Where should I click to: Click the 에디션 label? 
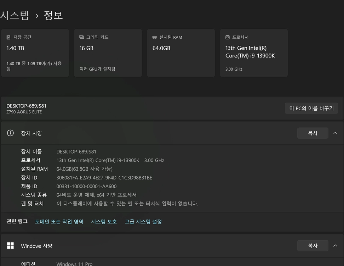(28, 264)
